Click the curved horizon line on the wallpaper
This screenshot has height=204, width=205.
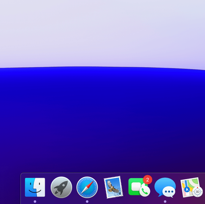point(92,67)
